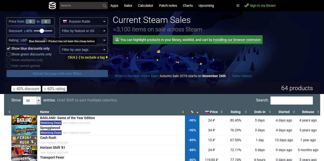
Task: Open the Sproggiwood game title
Action: point(50,128)
